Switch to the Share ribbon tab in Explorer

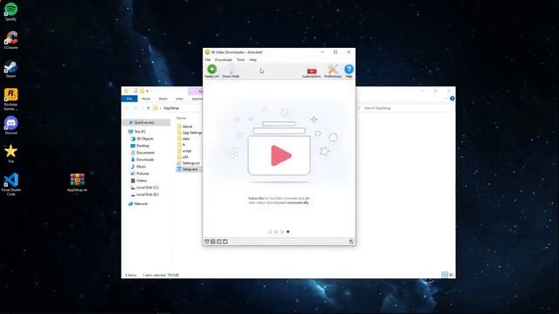click(163, 99)
